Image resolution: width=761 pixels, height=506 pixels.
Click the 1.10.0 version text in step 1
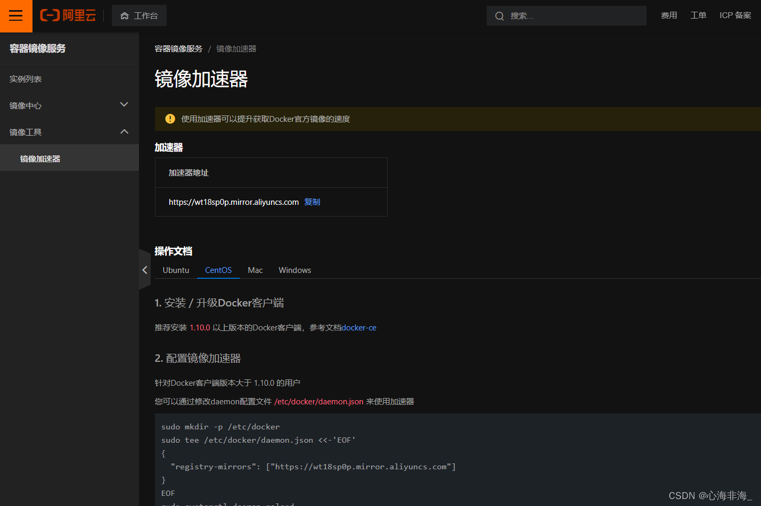pos(200,328)
